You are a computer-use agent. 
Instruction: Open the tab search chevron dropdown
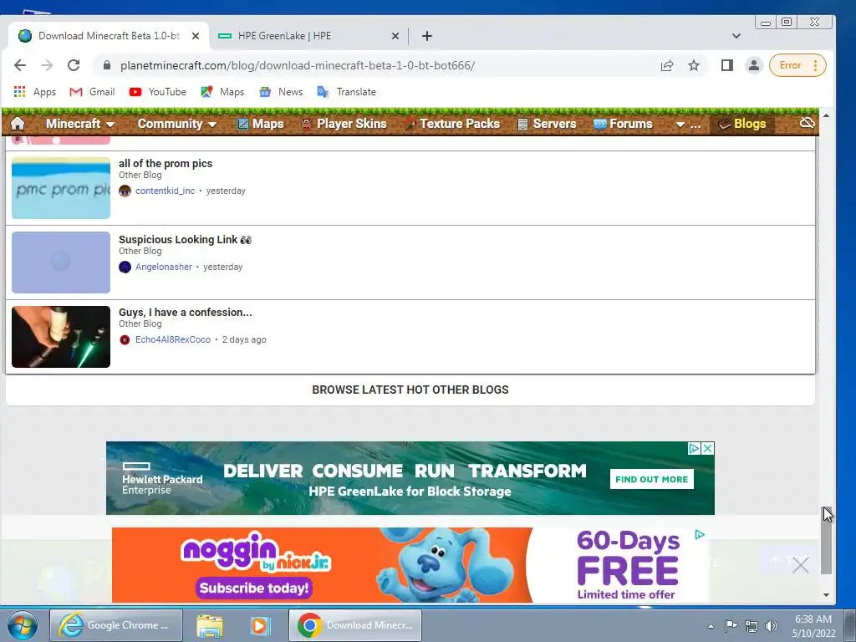pyautogui.click(x=736, y=36)
